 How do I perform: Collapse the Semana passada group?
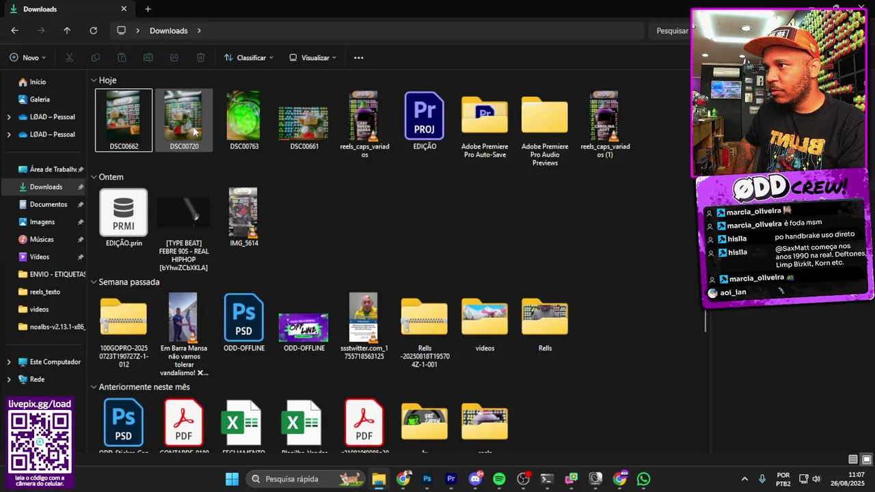pyautogui.click(x=94, y=282)
